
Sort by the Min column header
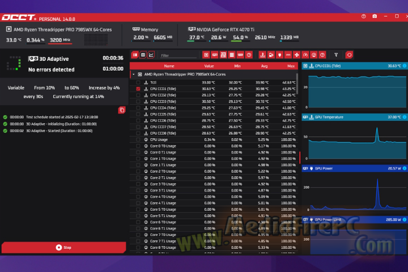[x=237, y=66]
